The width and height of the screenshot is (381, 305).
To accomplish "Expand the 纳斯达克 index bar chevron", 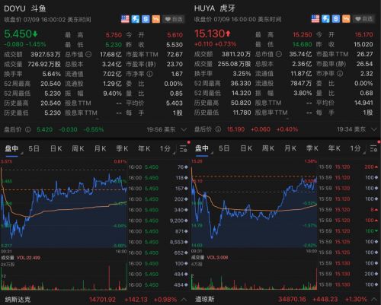I will pos(184,300).
